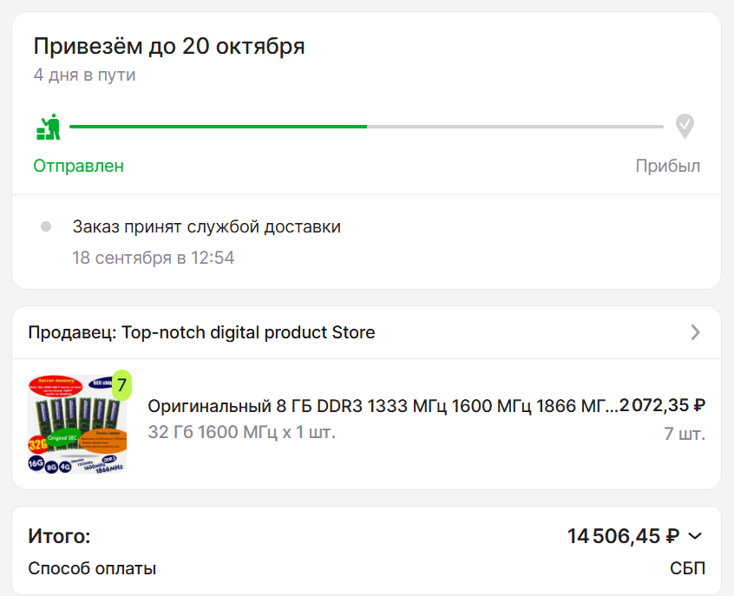Click the green shipped courier icon
The image size is (734, 596).
[x=49, y=127]
